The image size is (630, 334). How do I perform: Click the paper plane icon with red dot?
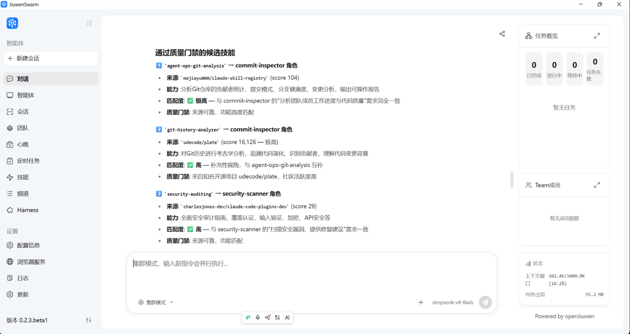(267, 318)
